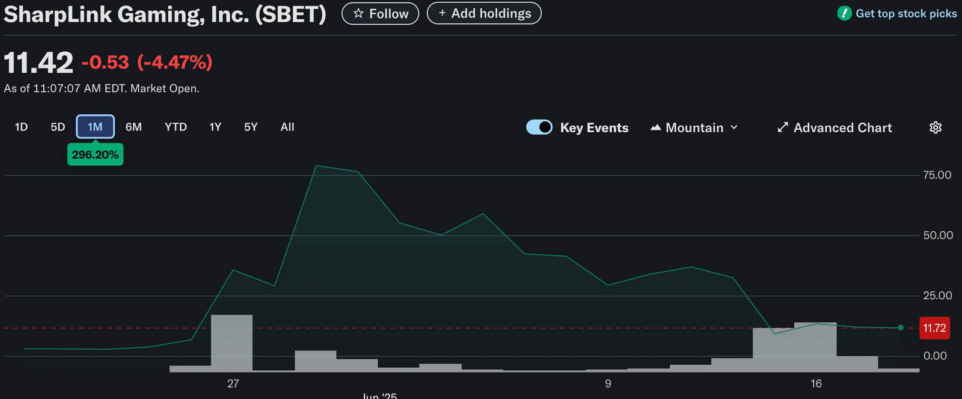Click the plus icon in Add holdings
The height and width of the screenshot is (399, 962).
click(442, 13)
